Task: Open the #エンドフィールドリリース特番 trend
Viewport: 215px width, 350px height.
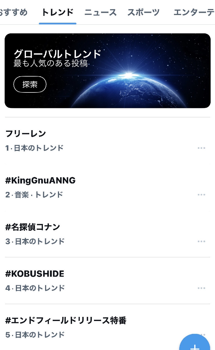Action: point(66,320)
